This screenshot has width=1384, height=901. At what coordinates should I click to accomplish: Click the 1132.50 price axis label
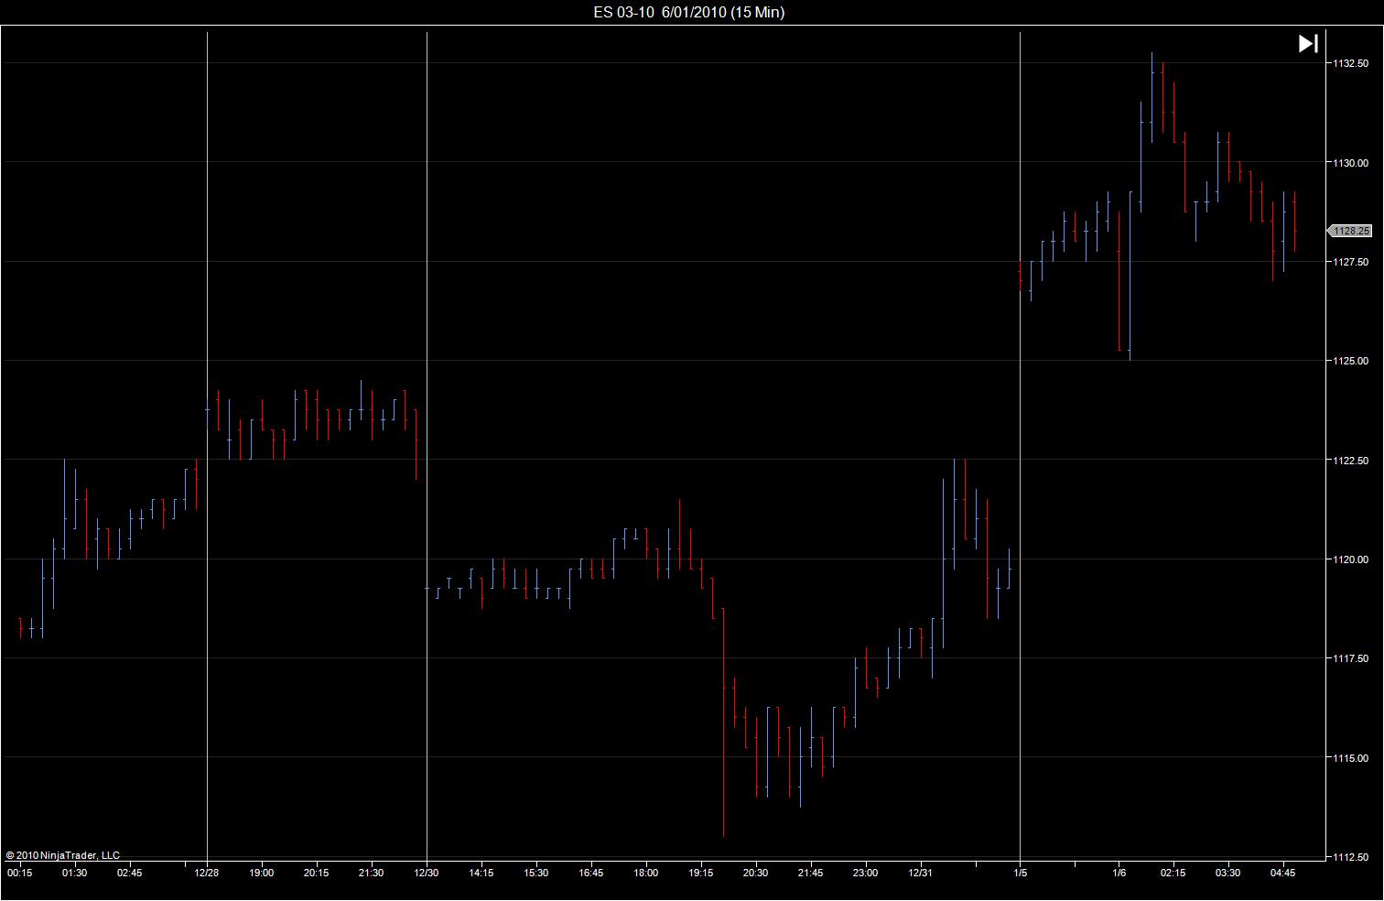pyautogui.click(x=1351, y=63)
